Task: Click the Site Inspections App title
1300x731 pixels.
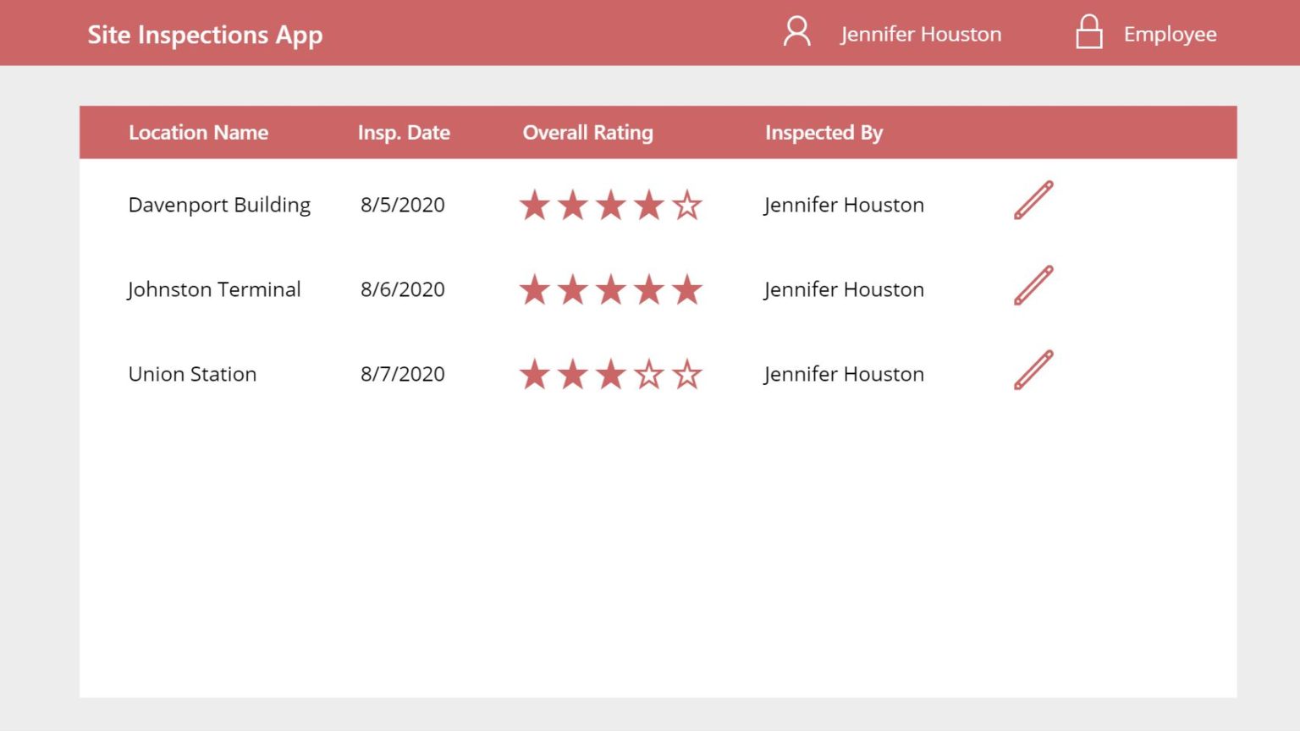Action: (205, 34)
